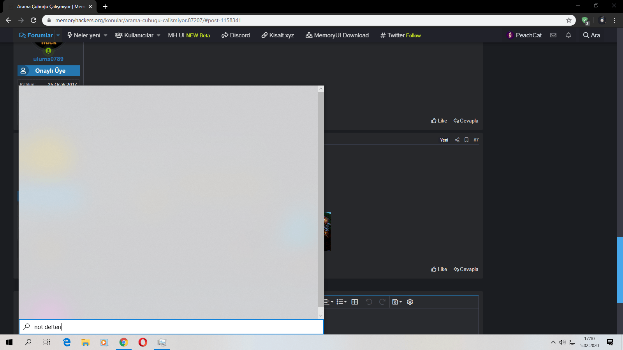Open a new browser tab
The width and height of the screenshot is (623, 350).
click(105, 7)
